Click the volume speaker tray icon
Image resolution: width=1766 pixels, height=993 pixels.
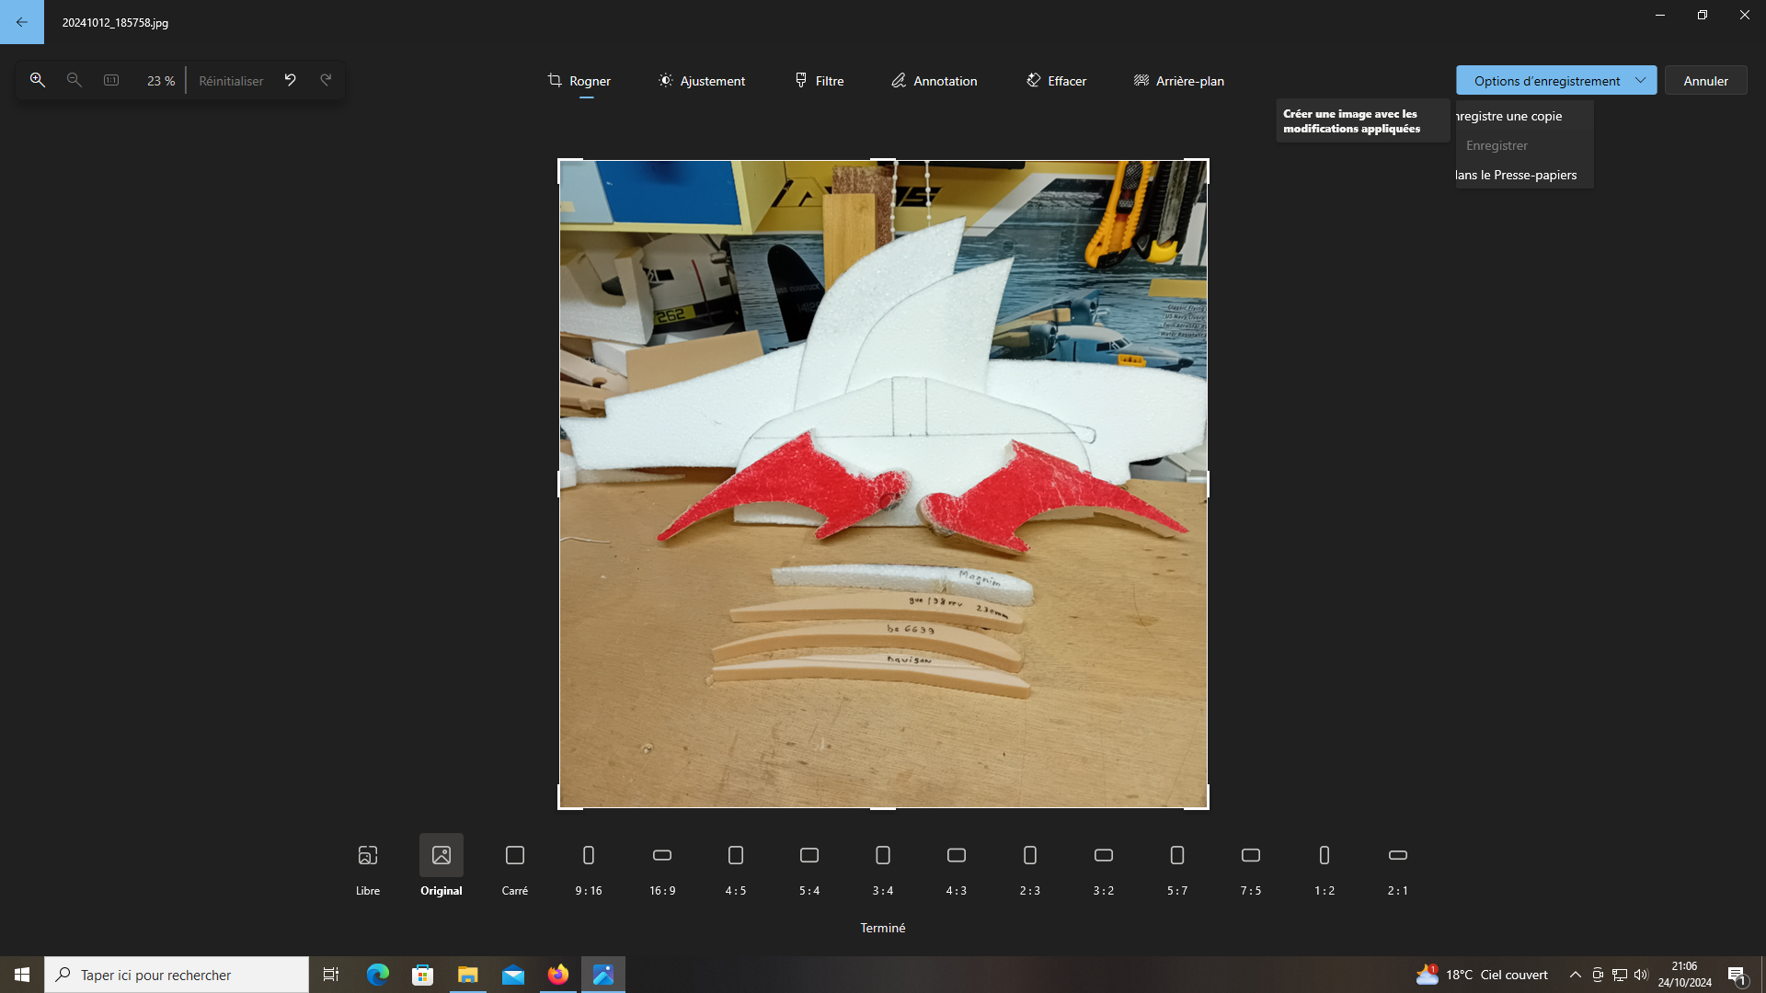click(1641, 975)
